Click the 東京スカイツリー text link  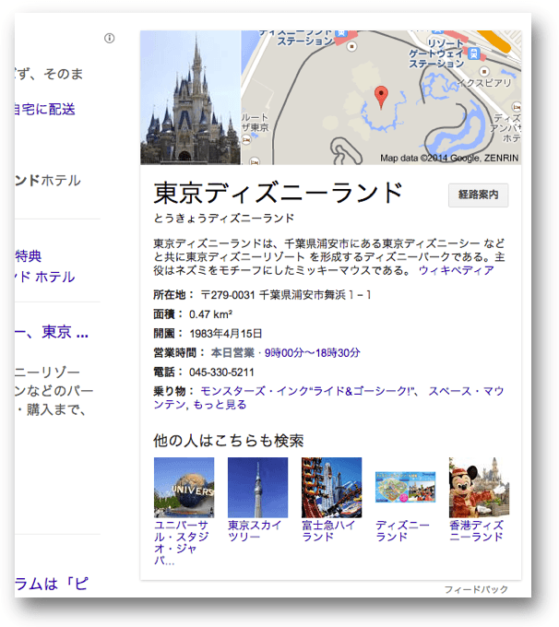point(255,530)
